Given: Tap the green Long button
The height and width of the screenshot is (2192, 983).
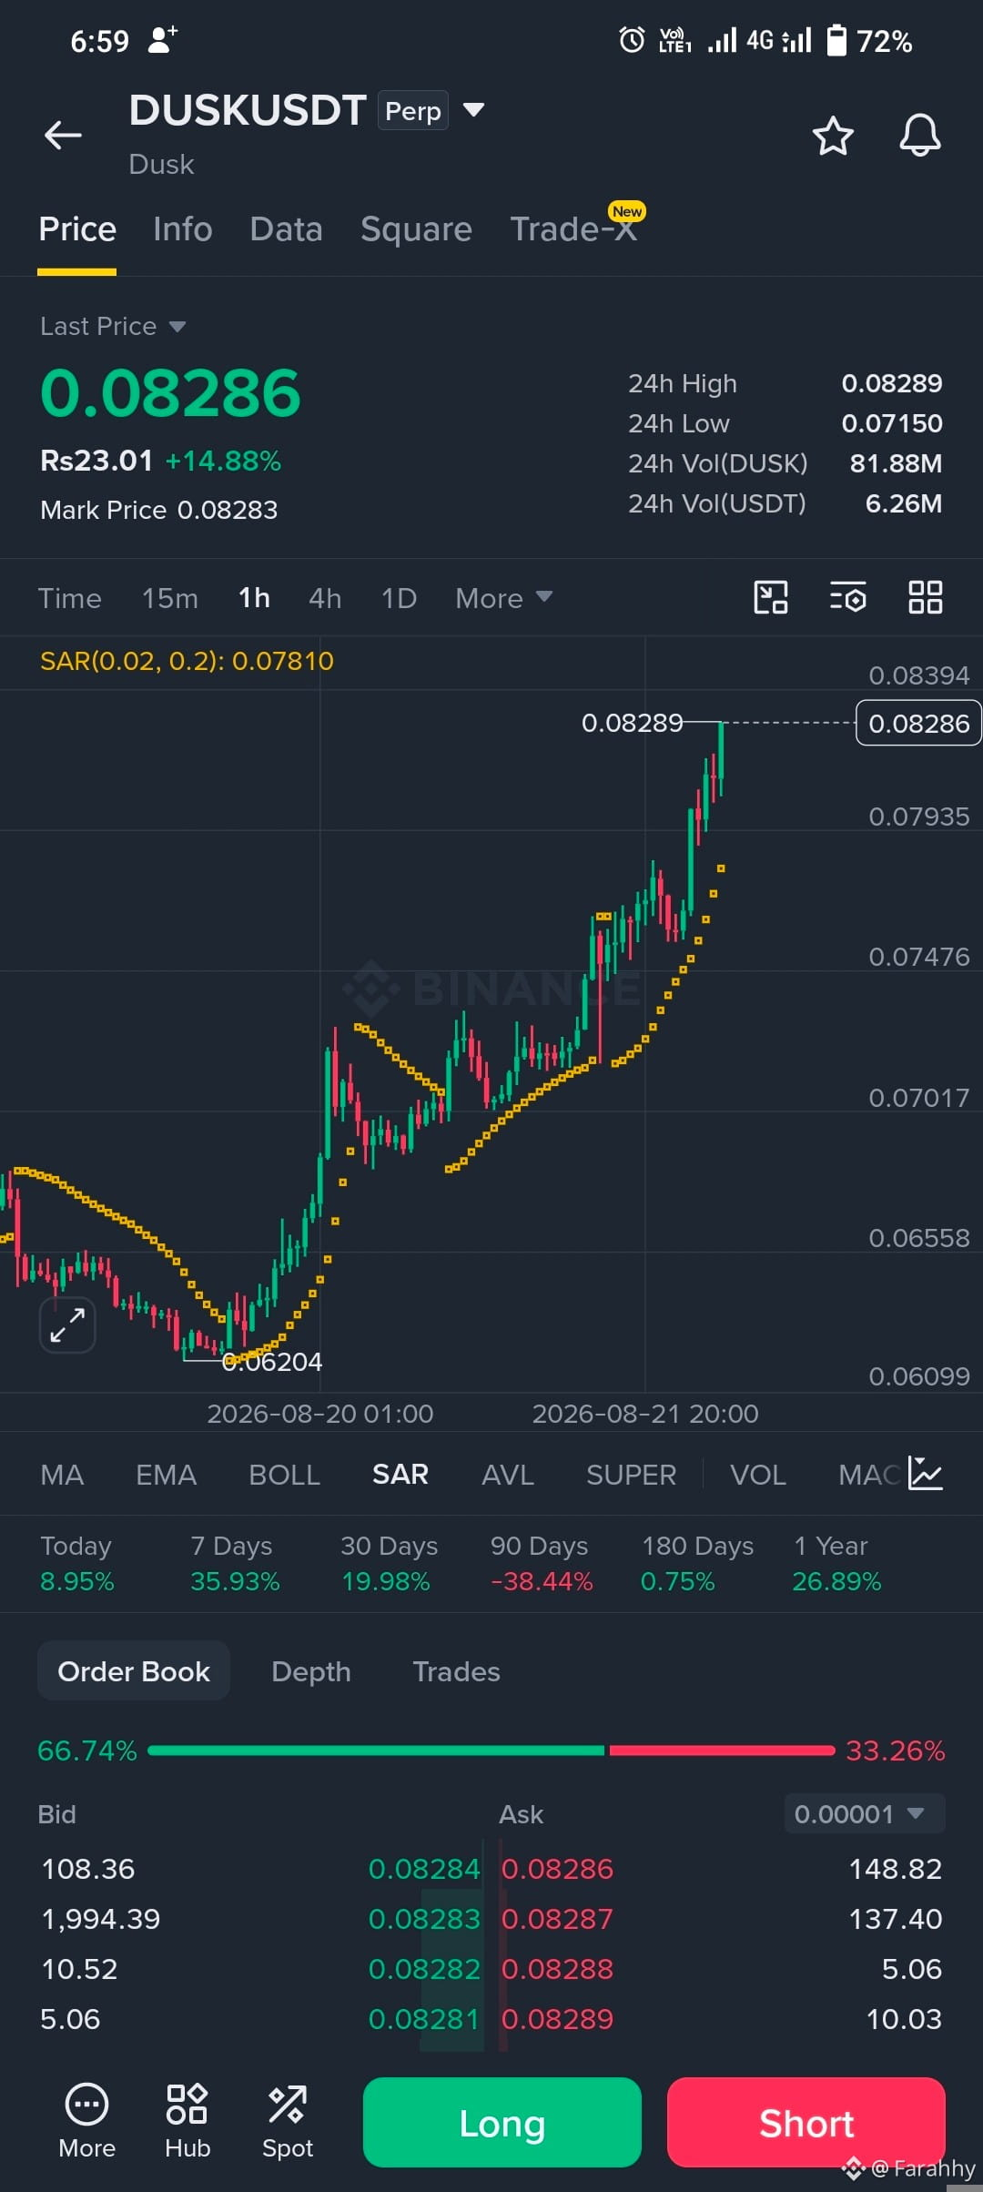Looking at the screenshot, I should pos(502,2122).
